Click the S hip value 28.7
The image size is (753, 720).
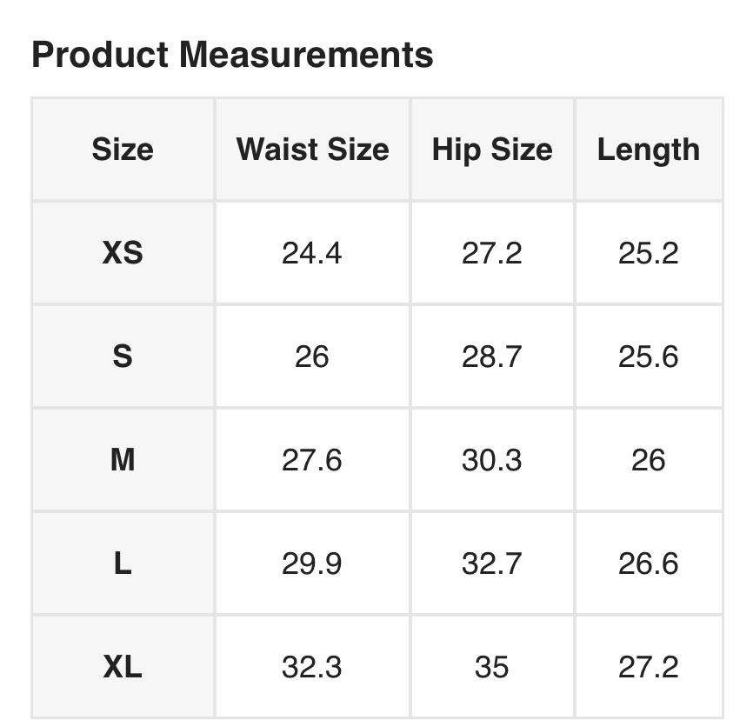coord(492,357)
